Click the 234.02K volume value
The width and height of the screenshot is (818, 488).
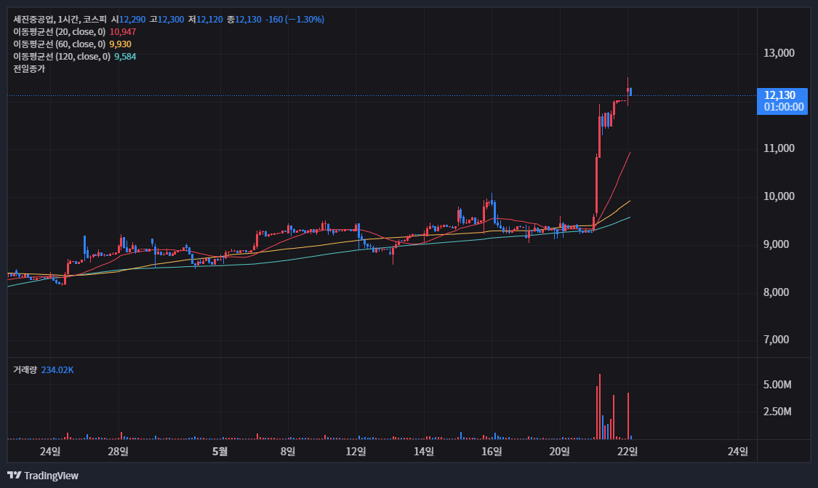click(57, 370)
